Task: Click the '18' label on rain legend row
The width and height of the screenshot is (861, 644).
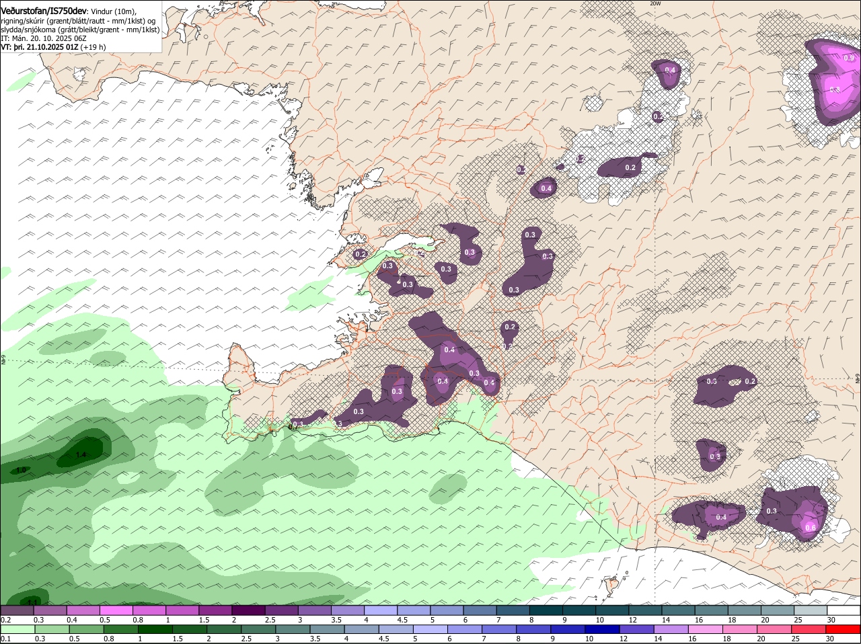Action: pyautogui.click(x=726, y=639)
